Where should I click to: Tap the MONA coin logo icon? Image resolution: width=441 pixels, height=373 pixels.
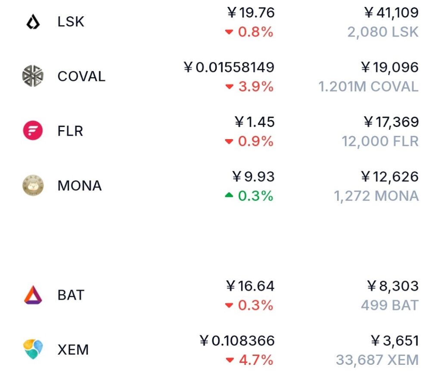[x=33, y=186]
